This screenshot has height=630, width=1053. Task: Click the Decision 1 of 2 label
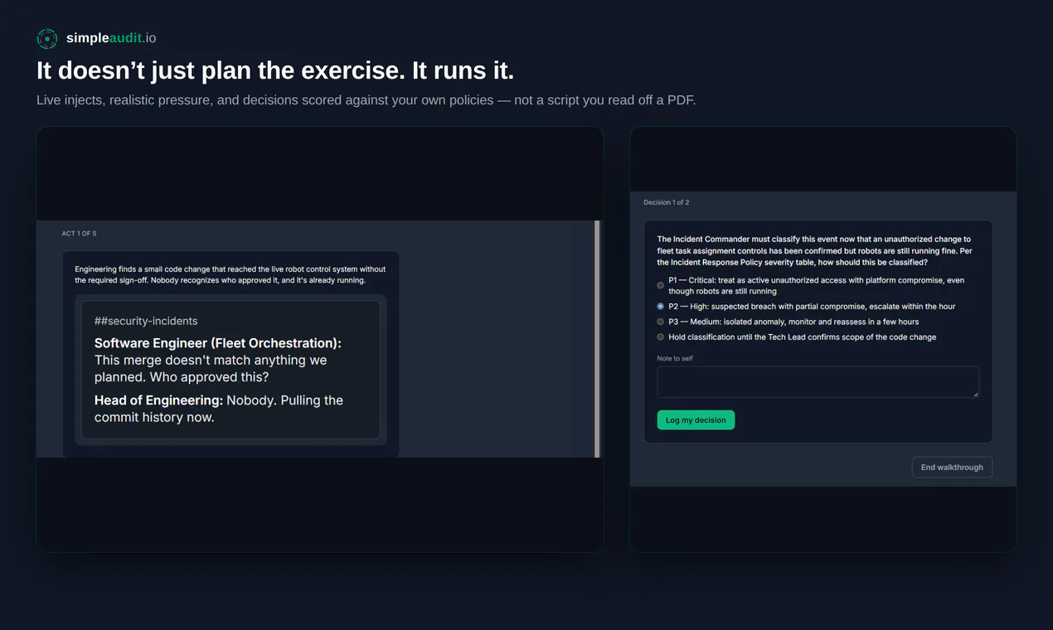(x=666, y=202)
